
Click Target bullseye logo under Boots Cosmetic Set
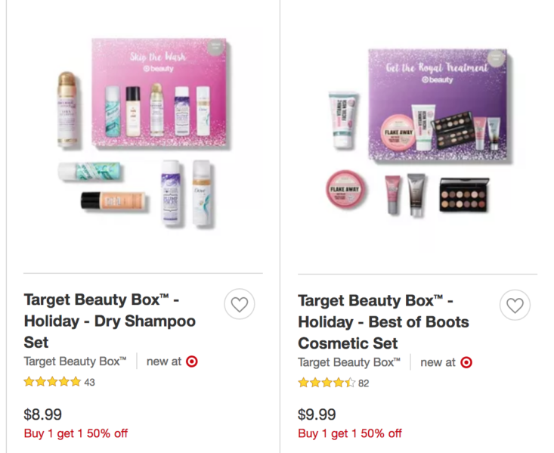[466, 362]
